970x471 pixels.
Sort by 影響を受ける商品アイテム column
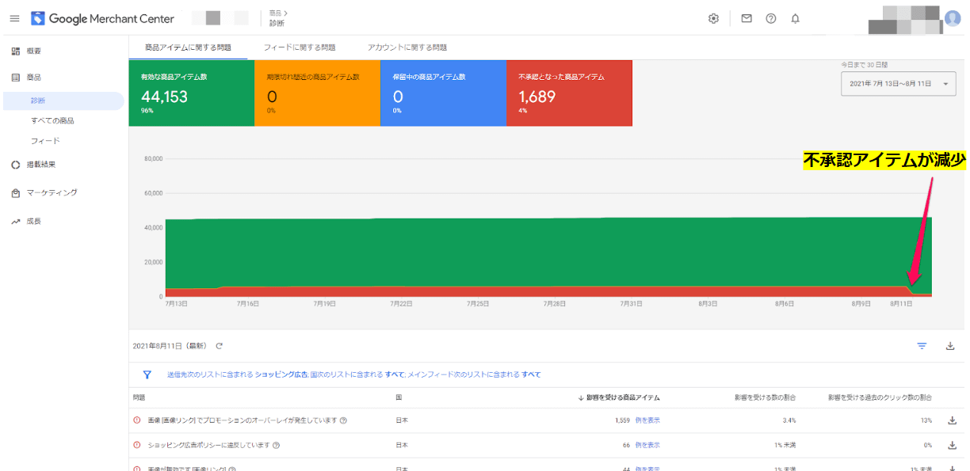621,397
